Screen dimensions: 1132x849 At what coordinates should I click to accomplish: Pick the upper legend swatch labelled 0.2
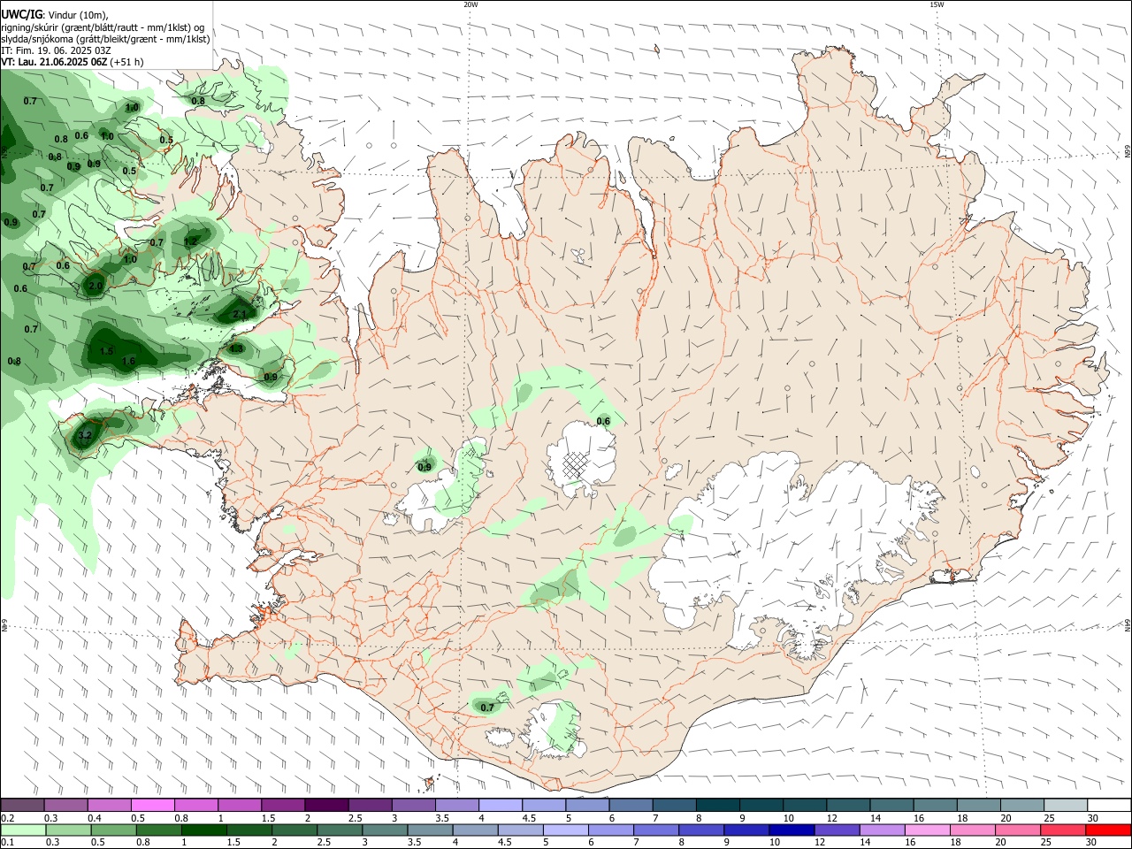pyautogui.click(x=22, y=805)
